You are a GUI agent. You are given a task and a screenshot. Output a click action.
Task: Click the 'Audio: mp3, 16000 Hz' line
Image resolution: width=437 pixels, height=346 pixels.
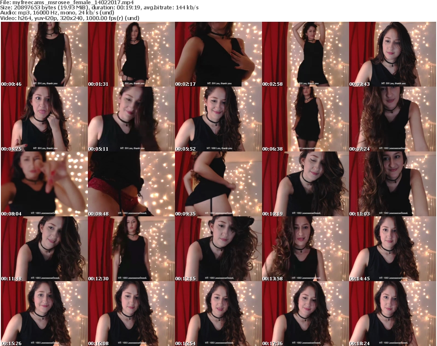(57, 13)
